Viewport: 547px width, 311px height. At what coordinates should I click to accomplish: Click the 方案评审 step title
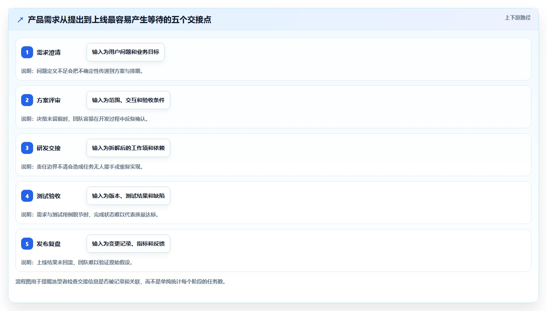click(x=49, y=100)
